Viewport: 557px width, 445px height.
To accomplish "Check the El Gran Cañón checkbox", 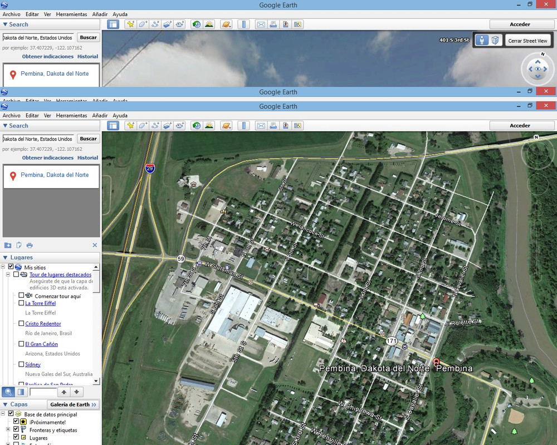I will 21,344.
